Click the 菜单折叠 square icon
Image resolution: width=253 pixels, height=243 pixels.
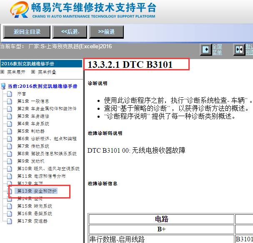[33, 72]
